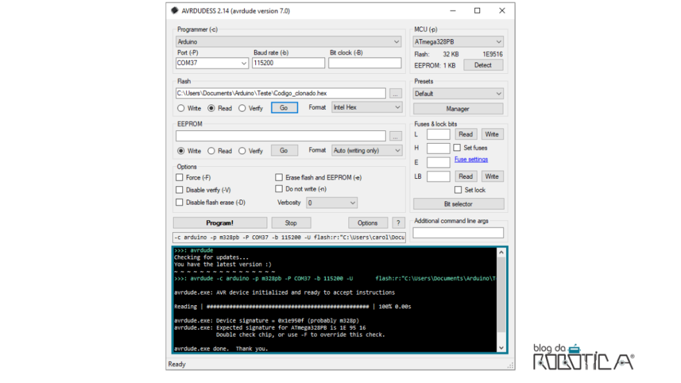Expand the Presets dropdown showing Default

tap(458, 93)
